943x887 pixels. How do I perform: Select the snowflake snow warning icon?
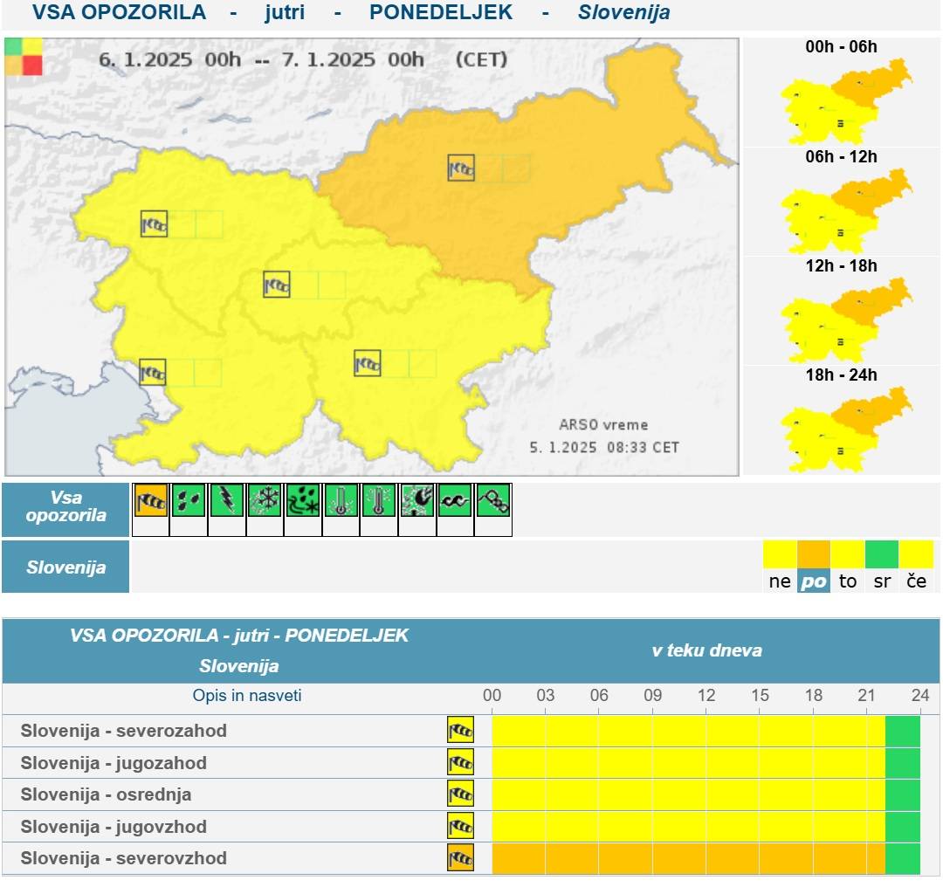265,500
